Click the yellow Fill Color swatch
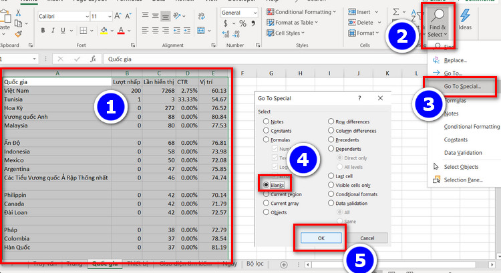The height and width of the screenshot is (273, 501). [x=104, y=31]
